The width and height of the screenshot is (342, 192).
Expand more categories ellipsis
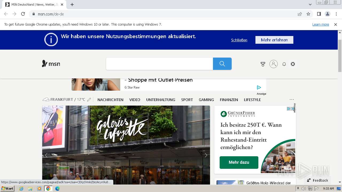click(292, 99)
